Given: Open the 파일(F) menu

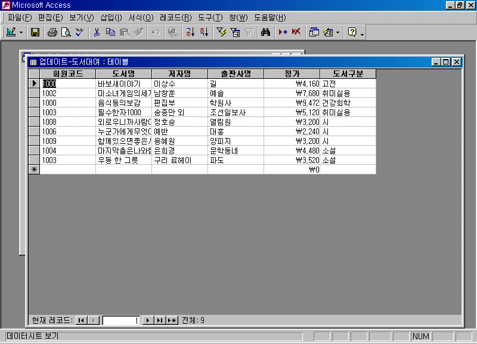Looking at the screenshot, I should [20, 18].
